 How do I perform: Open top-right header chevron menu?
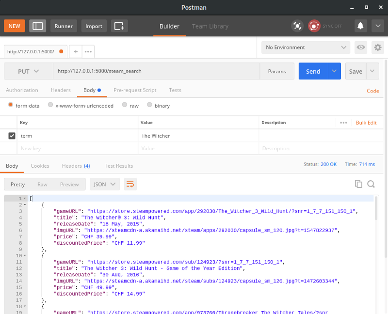(378, 26)
